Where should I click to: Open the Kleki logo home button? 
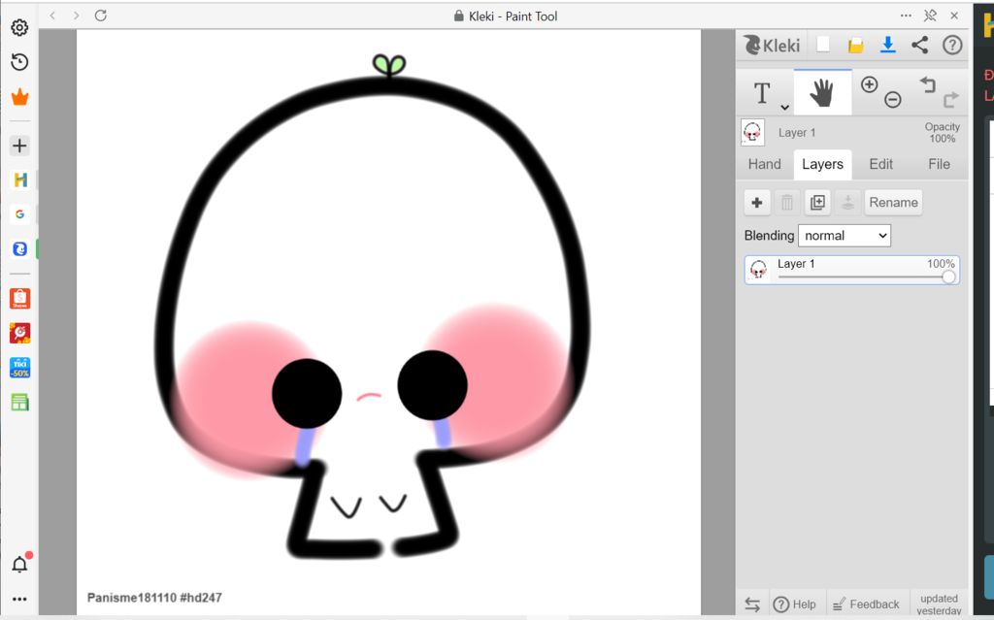click(x=772, y=45)
